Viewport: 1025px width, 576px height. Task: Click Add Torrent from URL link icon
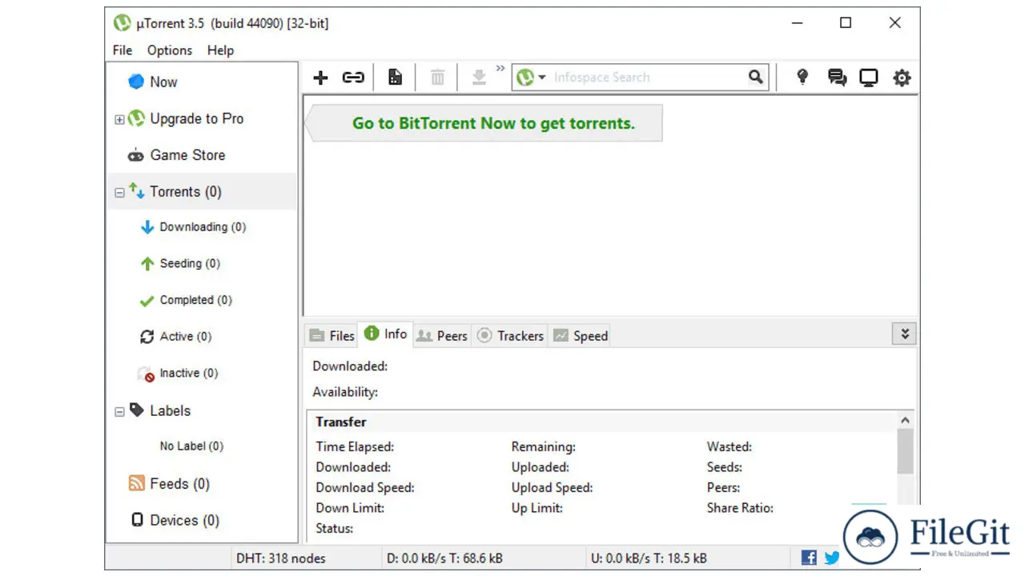click(x=353, y=78)
